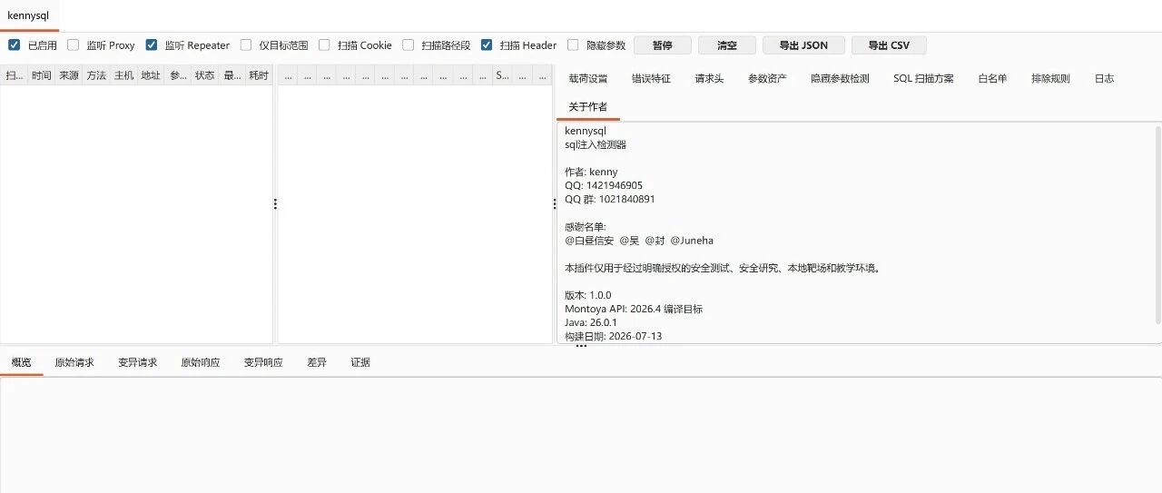Click horizontal splitter dots below the about panel
The image size is (1162, 493).
point(581,346)
